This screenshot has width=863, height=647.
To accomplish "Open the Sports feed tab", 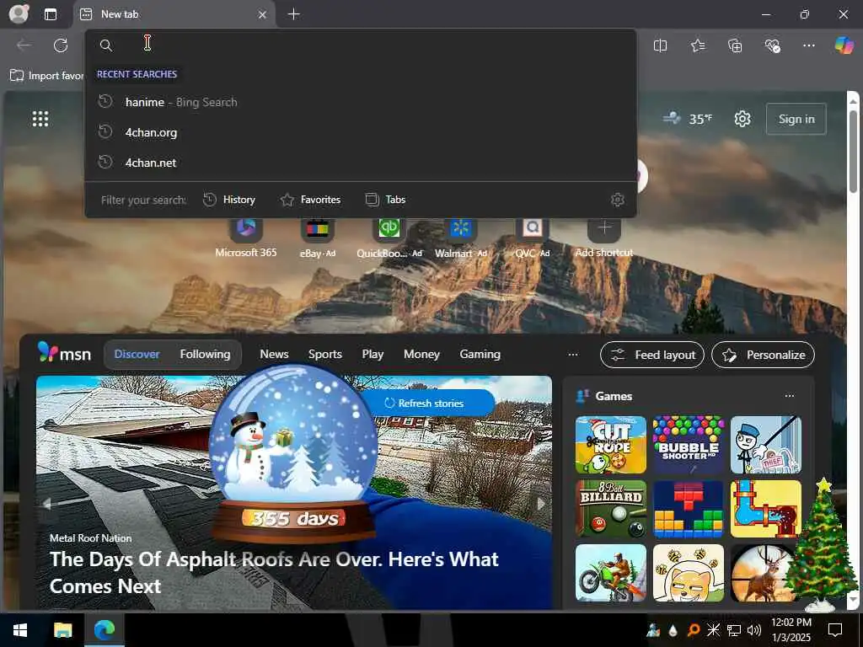I will pyautogui.click(x=325, y=355).
